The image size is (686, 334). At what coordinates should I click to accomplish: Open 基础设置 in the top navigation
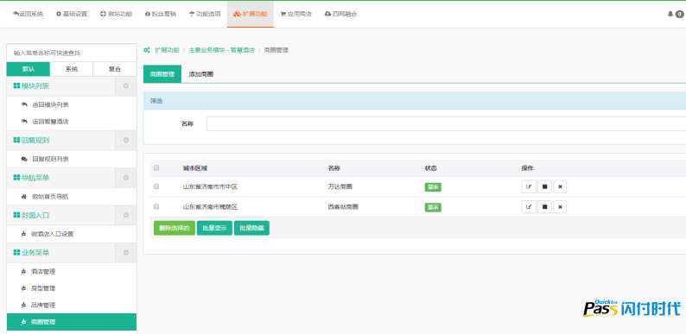tap(72, 14)
